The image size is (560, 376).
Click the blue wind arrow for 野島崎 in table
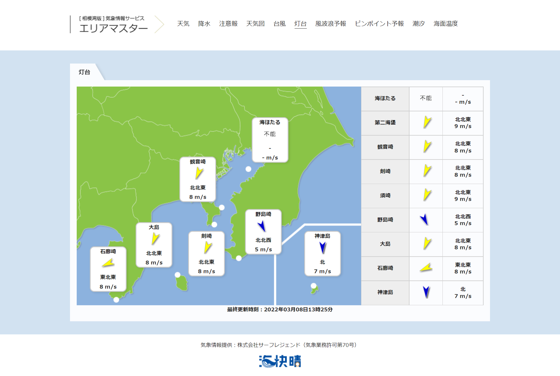(424, 219)
